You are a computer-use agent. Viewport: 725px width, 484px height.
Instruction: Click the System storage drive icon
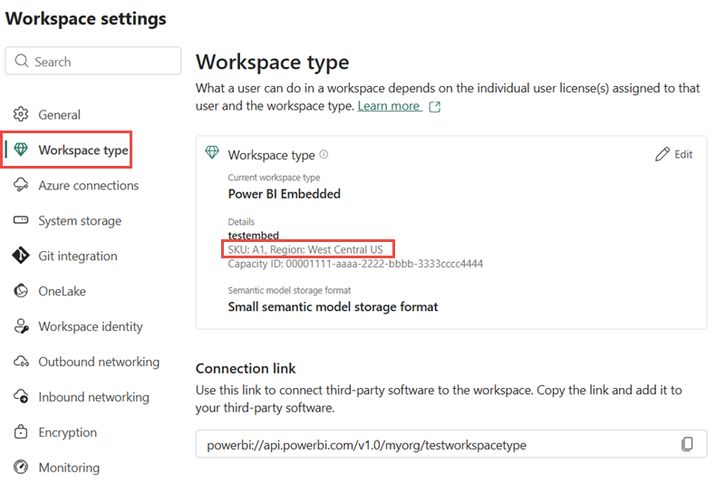point(21,220)
